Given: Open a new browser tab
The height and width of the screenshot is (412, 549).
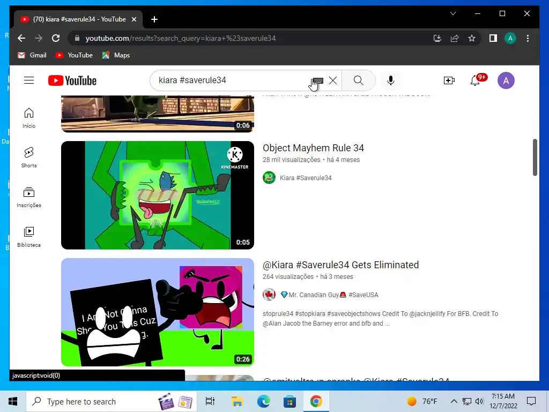Looking at the screenshot, I should [x=154, y=19].
